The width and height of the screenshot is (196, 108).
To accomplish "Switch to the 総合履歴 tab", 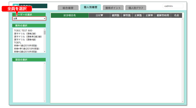I will pyautogui.click(x=68, y=8).
